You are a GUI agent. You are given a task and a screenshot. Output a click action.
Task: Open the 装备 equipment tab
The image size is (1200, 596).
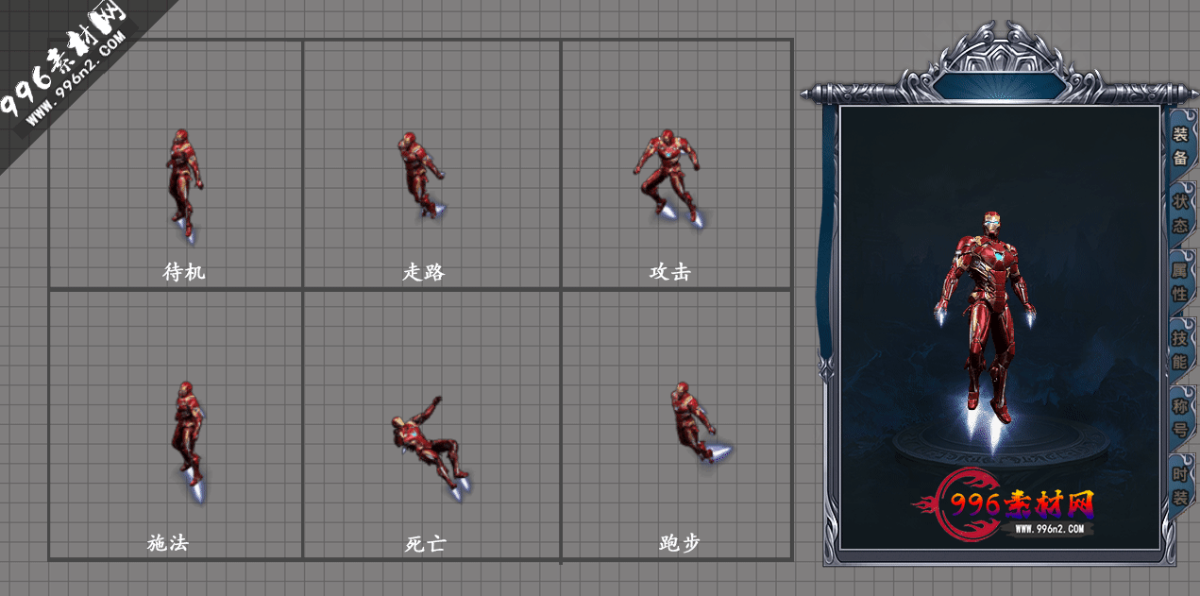click(x=1180, y=145)
